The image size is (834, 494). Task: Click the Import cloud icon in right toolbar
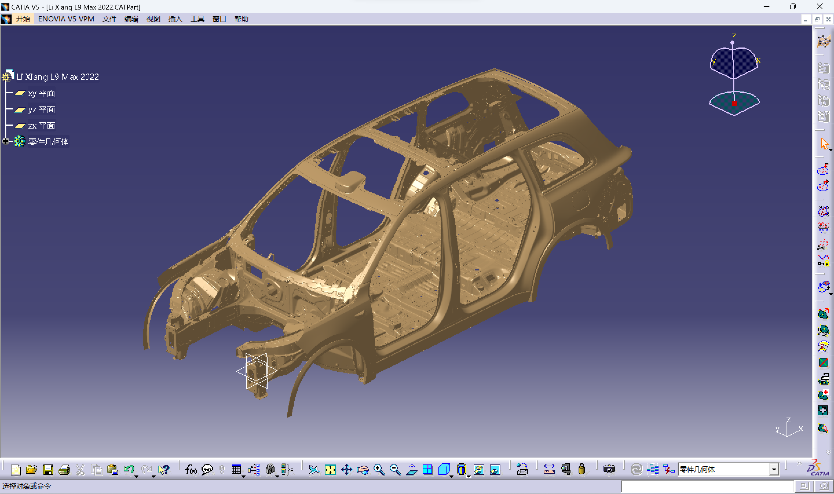click(823, 170)
